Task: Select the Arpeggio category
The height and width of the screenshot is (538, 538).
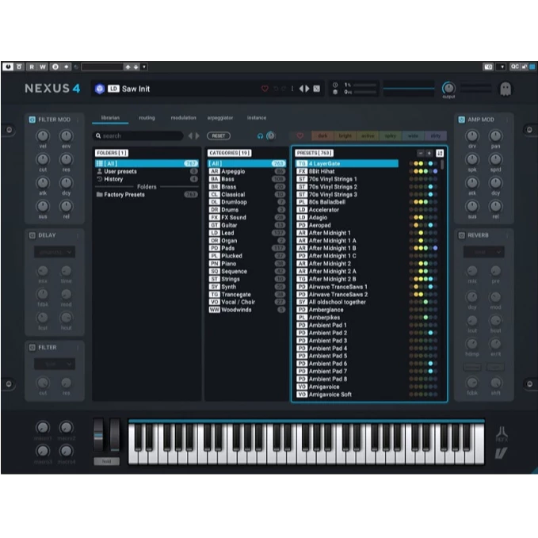Action: click(246, 171)
